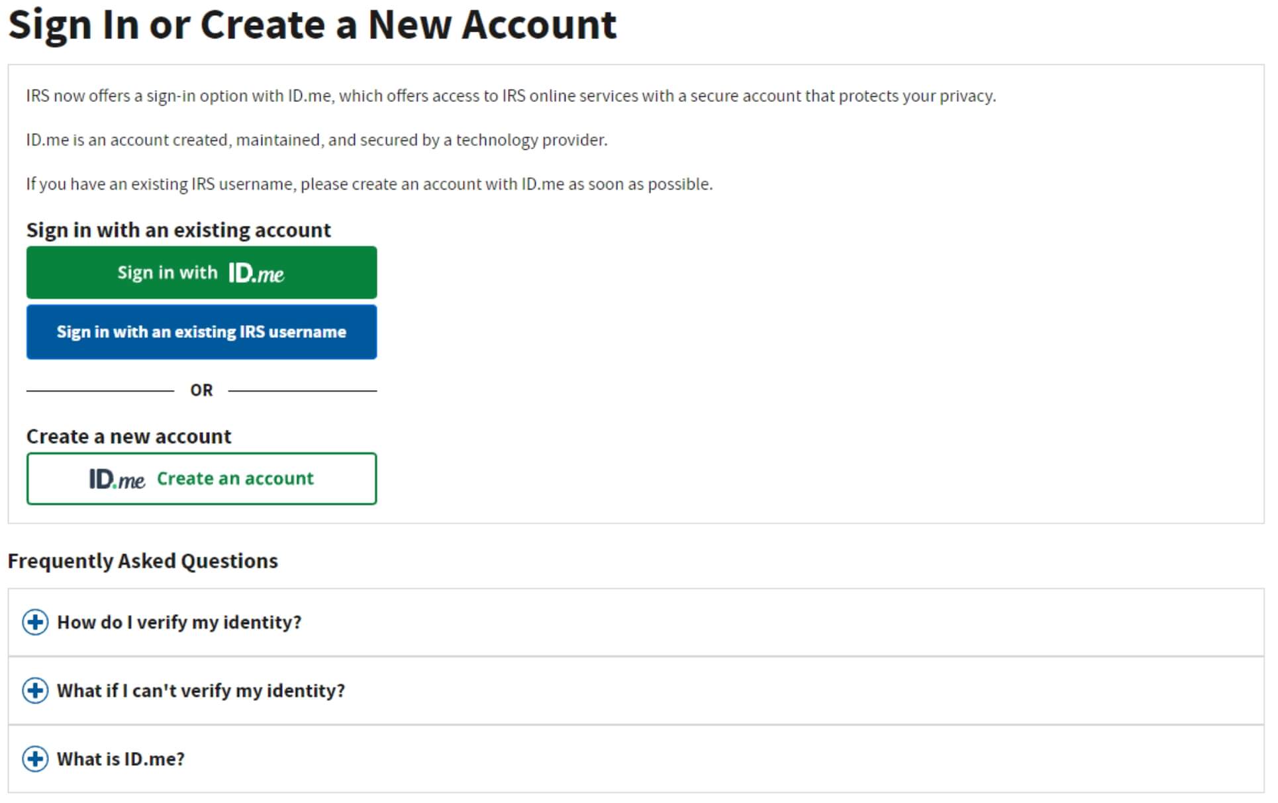Click the ID.me is an account created sentence

(x=317, y=140)
